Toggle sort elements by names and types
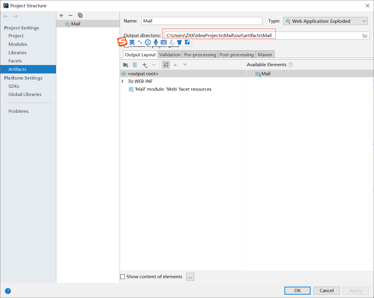 (x=166, y=65)
